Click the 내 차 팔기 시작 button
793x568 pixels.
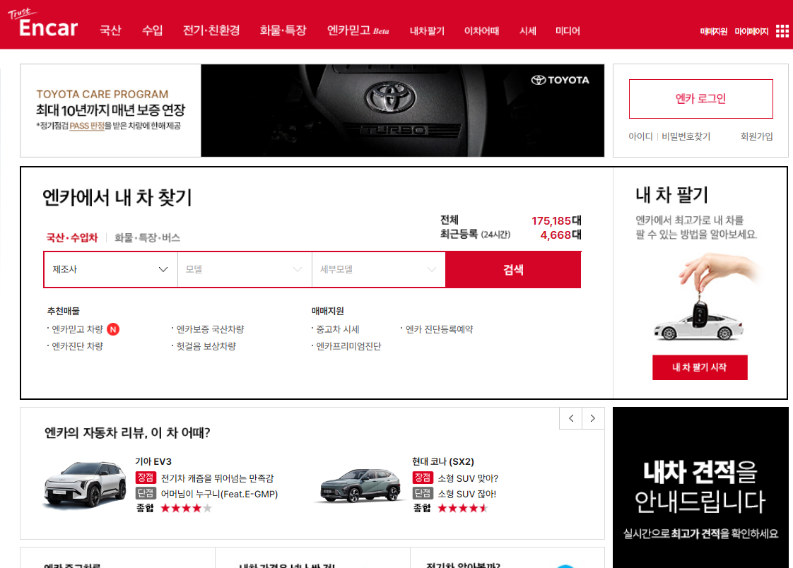click(700, 367)
